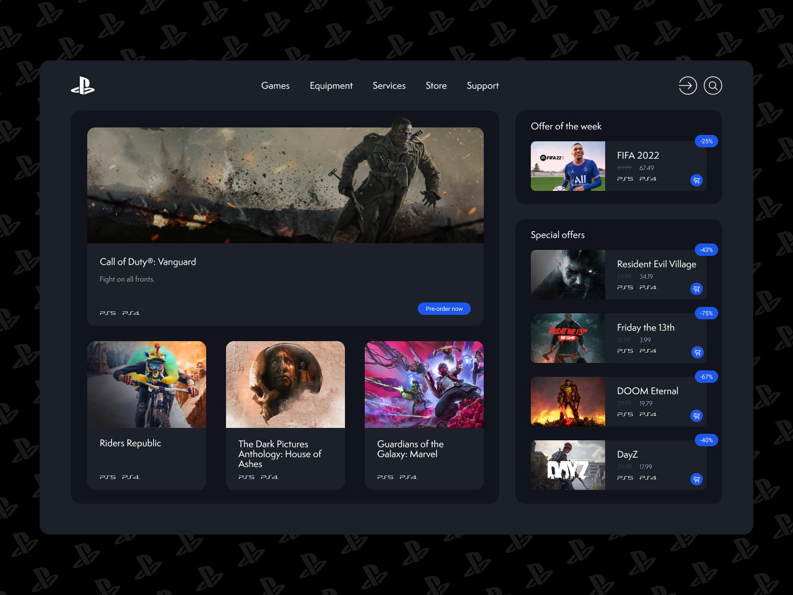The image size is (793, 595).
Task: View the Resident Evil Village thumbnail
Action: [x=568, y=275]
